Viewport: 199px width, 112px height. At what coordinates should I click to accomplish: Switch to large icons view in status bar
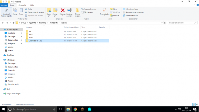[197, 104]
